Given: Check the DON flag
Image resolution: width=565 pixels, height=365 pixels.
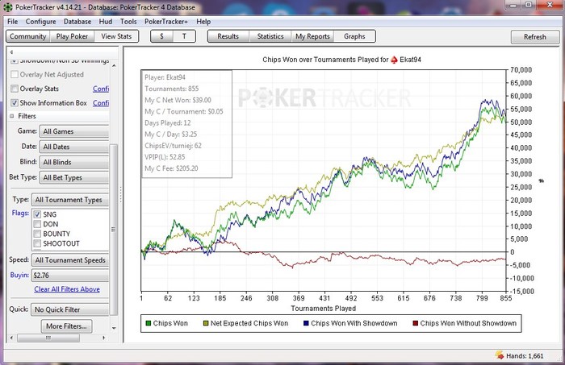Looking at the screenshot, I should click(x=37, y=224).
